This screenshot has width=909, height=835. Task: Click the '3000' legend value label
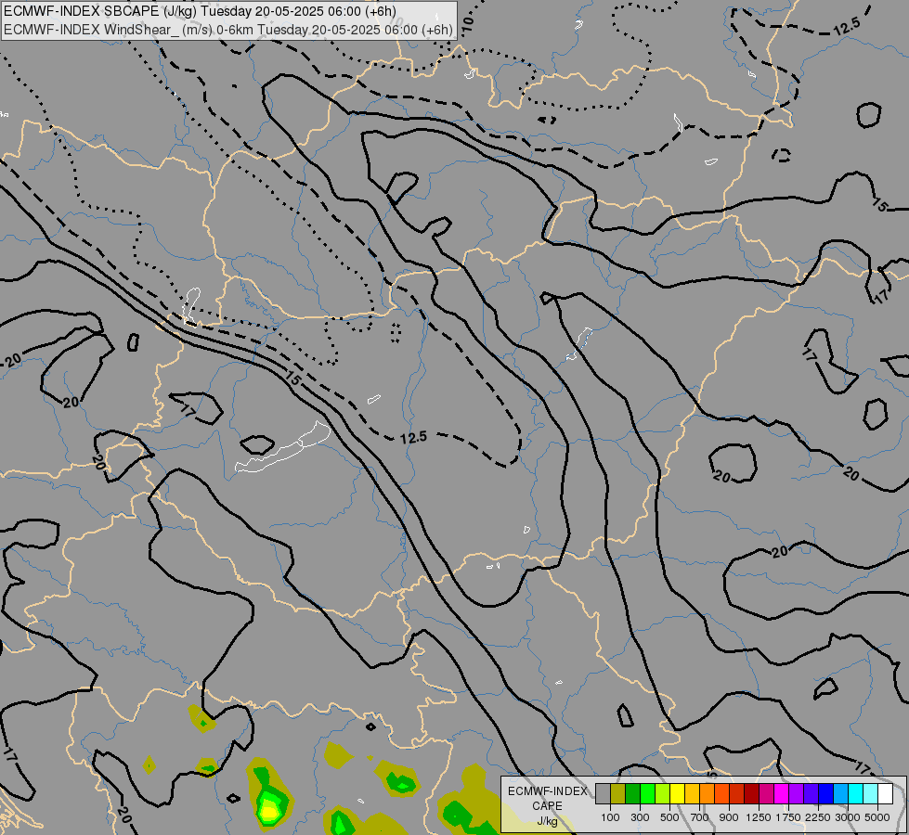click(848, 817)
